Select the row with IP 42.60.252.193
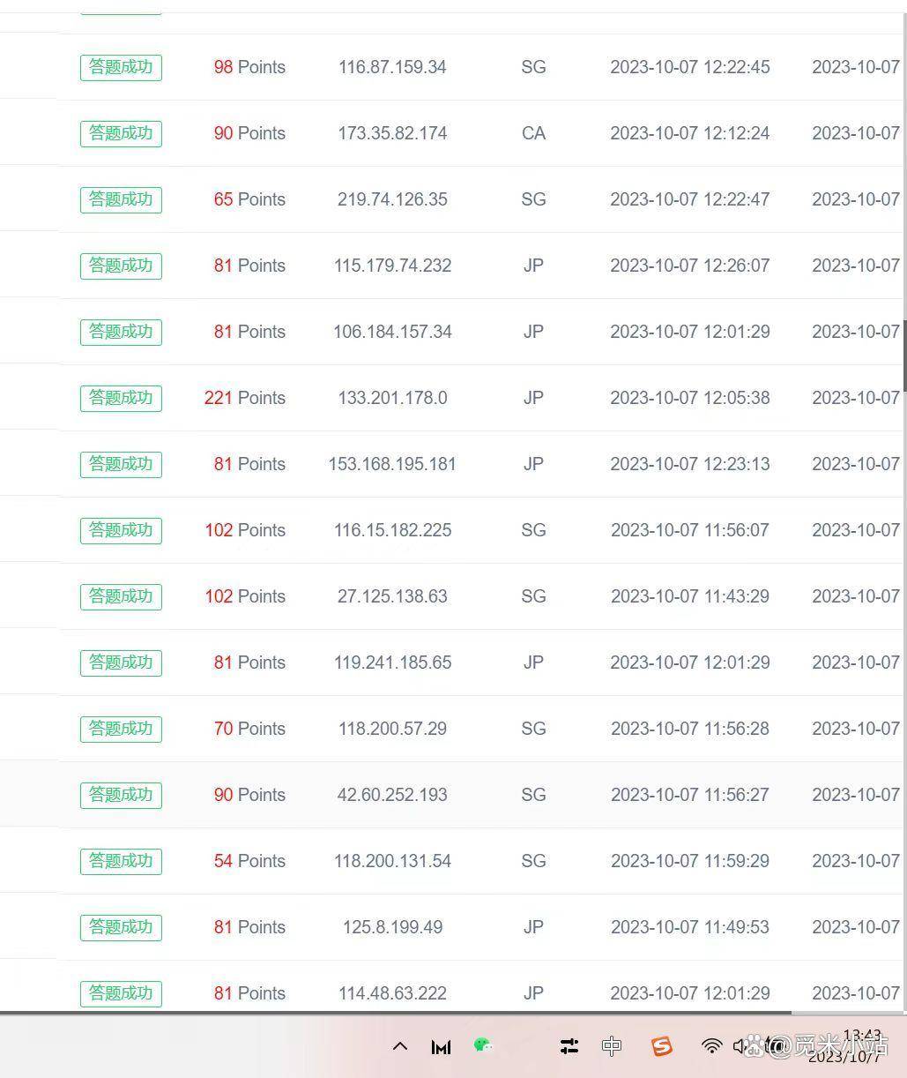This screenshot has width=907, height=1078. (392, 795)
